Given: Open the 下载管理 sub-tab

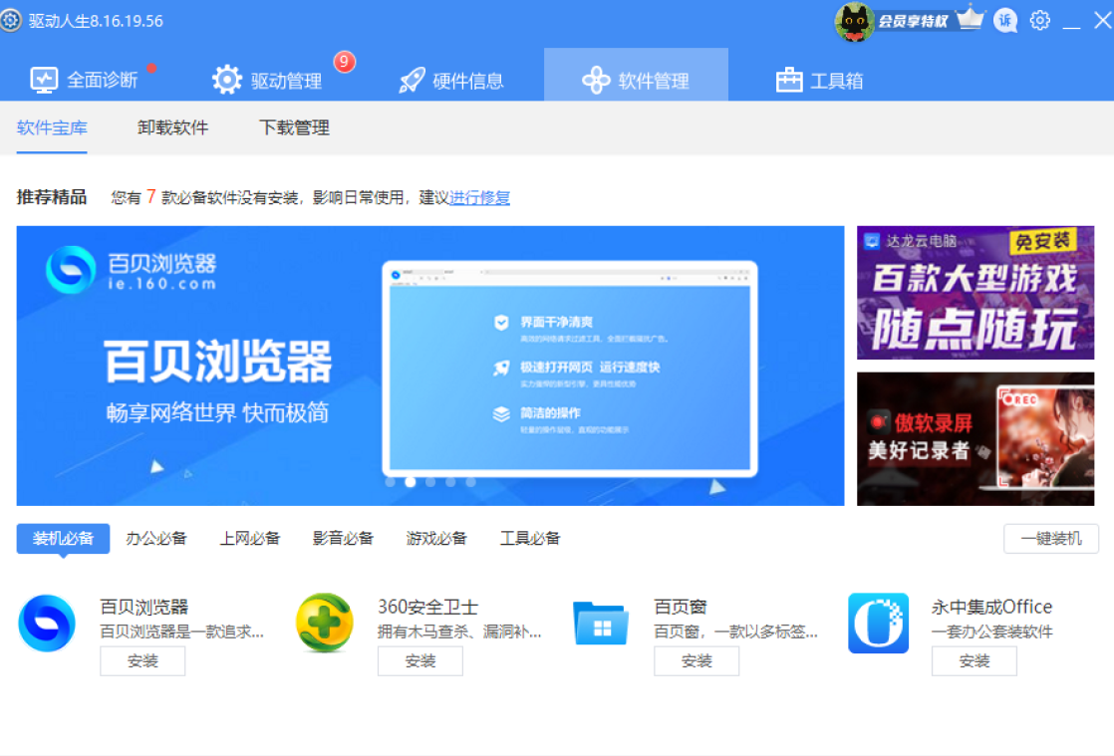Looking at the screenshot, I should point(294,127).
